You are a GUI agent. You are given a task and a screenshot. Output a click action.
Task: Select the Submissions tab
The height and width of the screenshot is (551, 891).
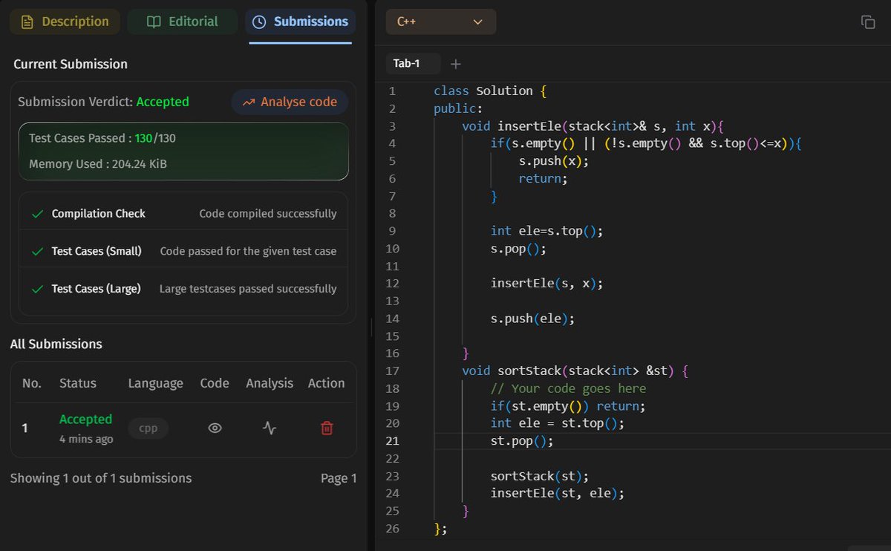(300, 22)
